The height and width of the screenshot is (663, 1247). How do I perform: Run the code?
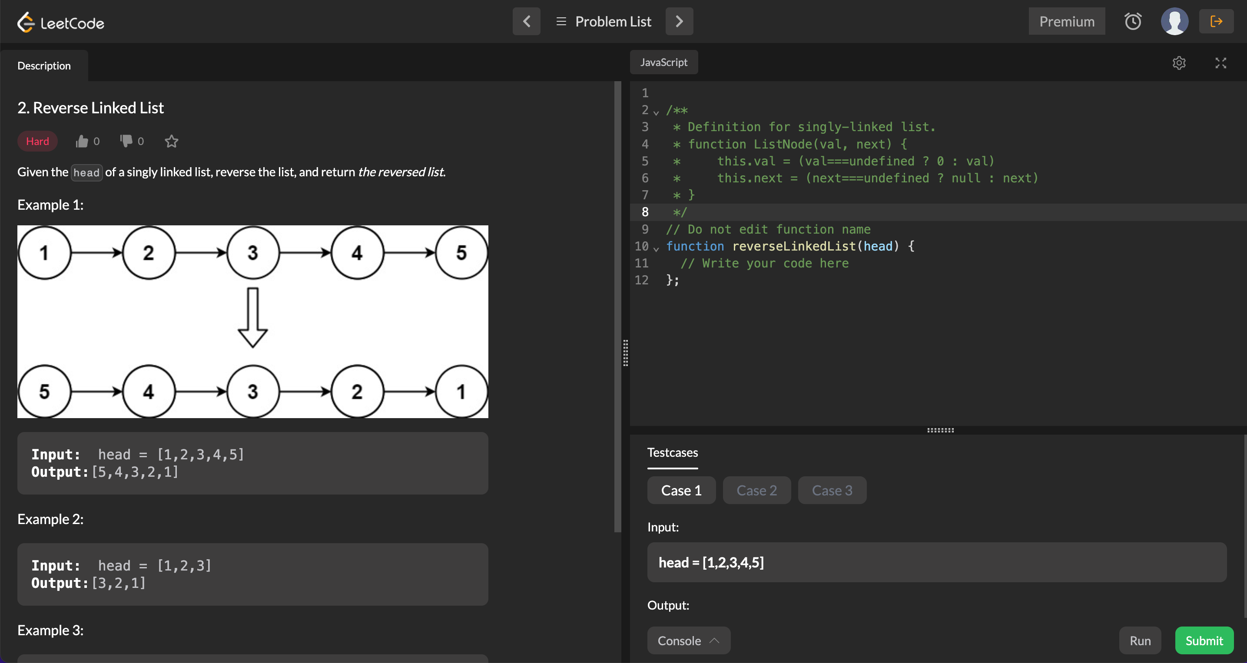pos(1140,640)
